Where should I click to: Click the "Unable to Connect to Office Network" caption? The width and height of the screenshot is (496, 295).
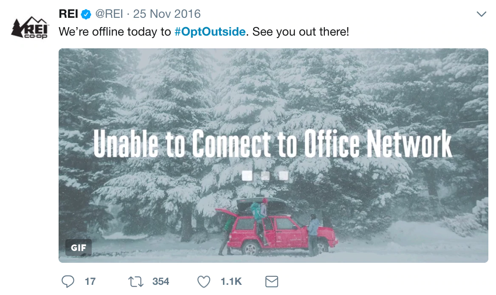coord(272,144)
